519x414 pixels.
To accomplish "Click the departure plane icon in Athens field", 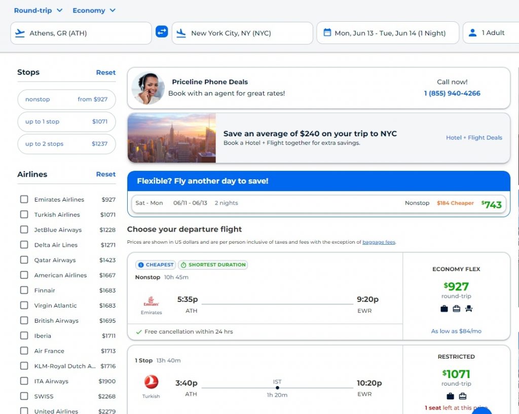I will [x=20, y=33].
